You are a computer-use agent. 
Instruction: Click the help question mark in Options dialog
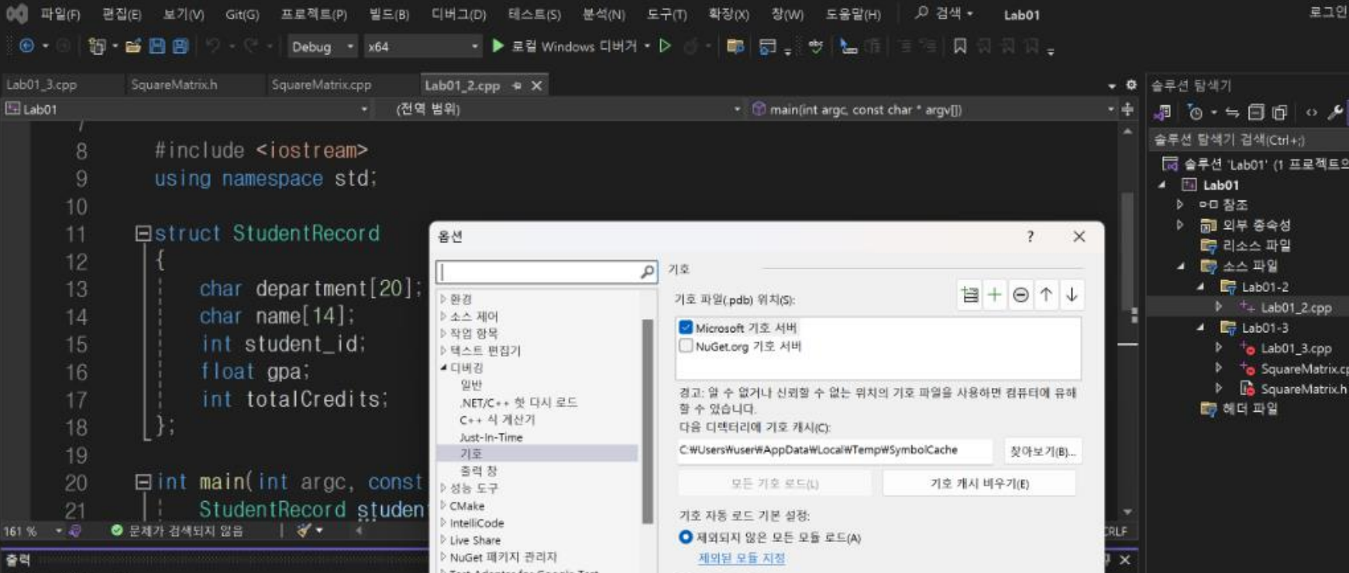point(1030,237)
